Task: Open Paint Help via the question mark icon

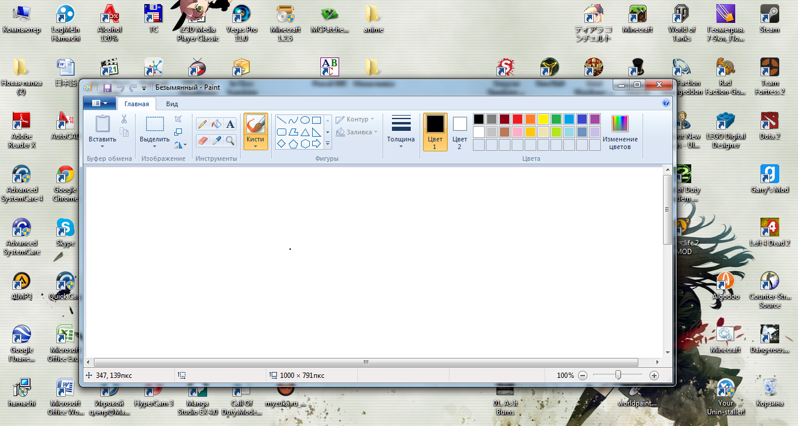Action: (666, 103)
